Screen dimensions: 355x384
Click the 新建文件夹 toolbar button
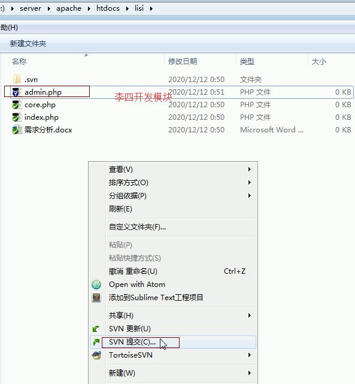28,44
